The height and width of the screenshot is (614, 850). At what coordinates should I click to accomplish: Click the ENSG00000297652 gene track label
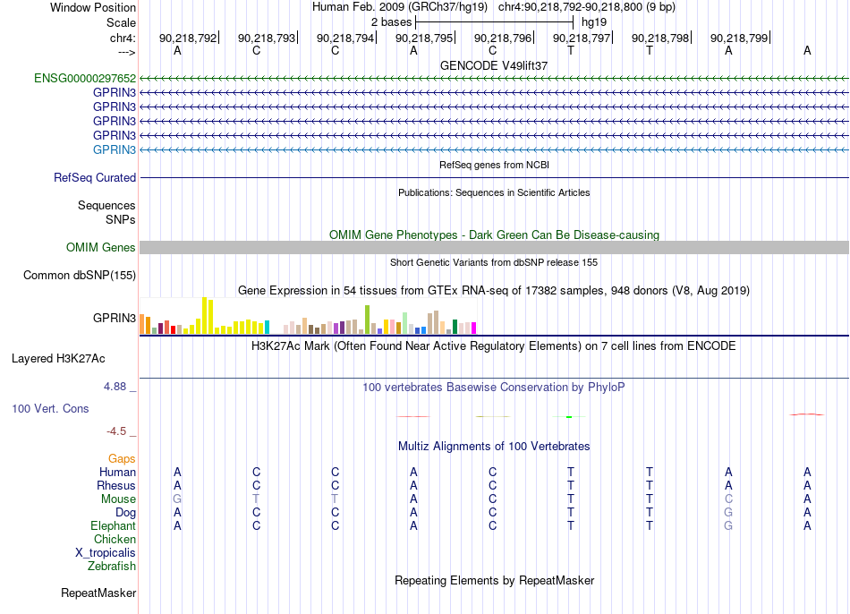pos(85,78)
